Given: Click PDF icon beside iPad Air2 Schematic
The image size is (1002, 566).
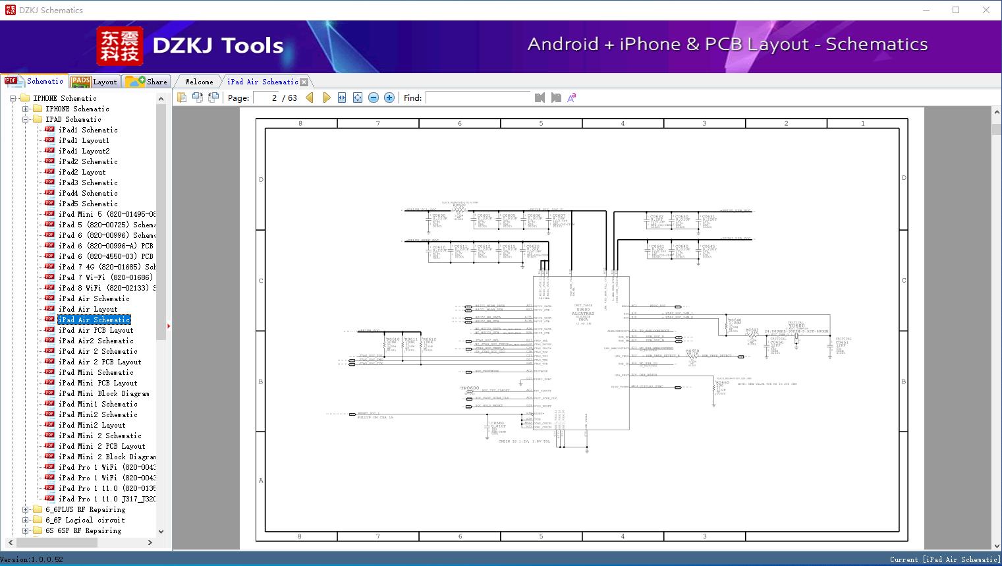Looking at the screenshot, I should 49,341.
